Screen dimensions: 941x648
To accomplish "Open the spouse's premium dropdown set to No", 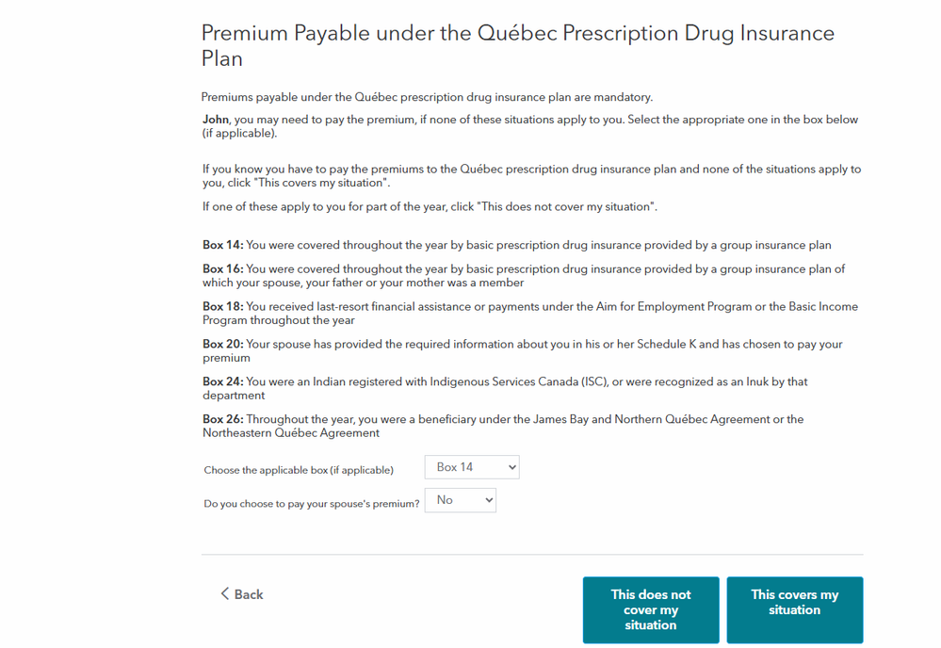I will [461, 500].
